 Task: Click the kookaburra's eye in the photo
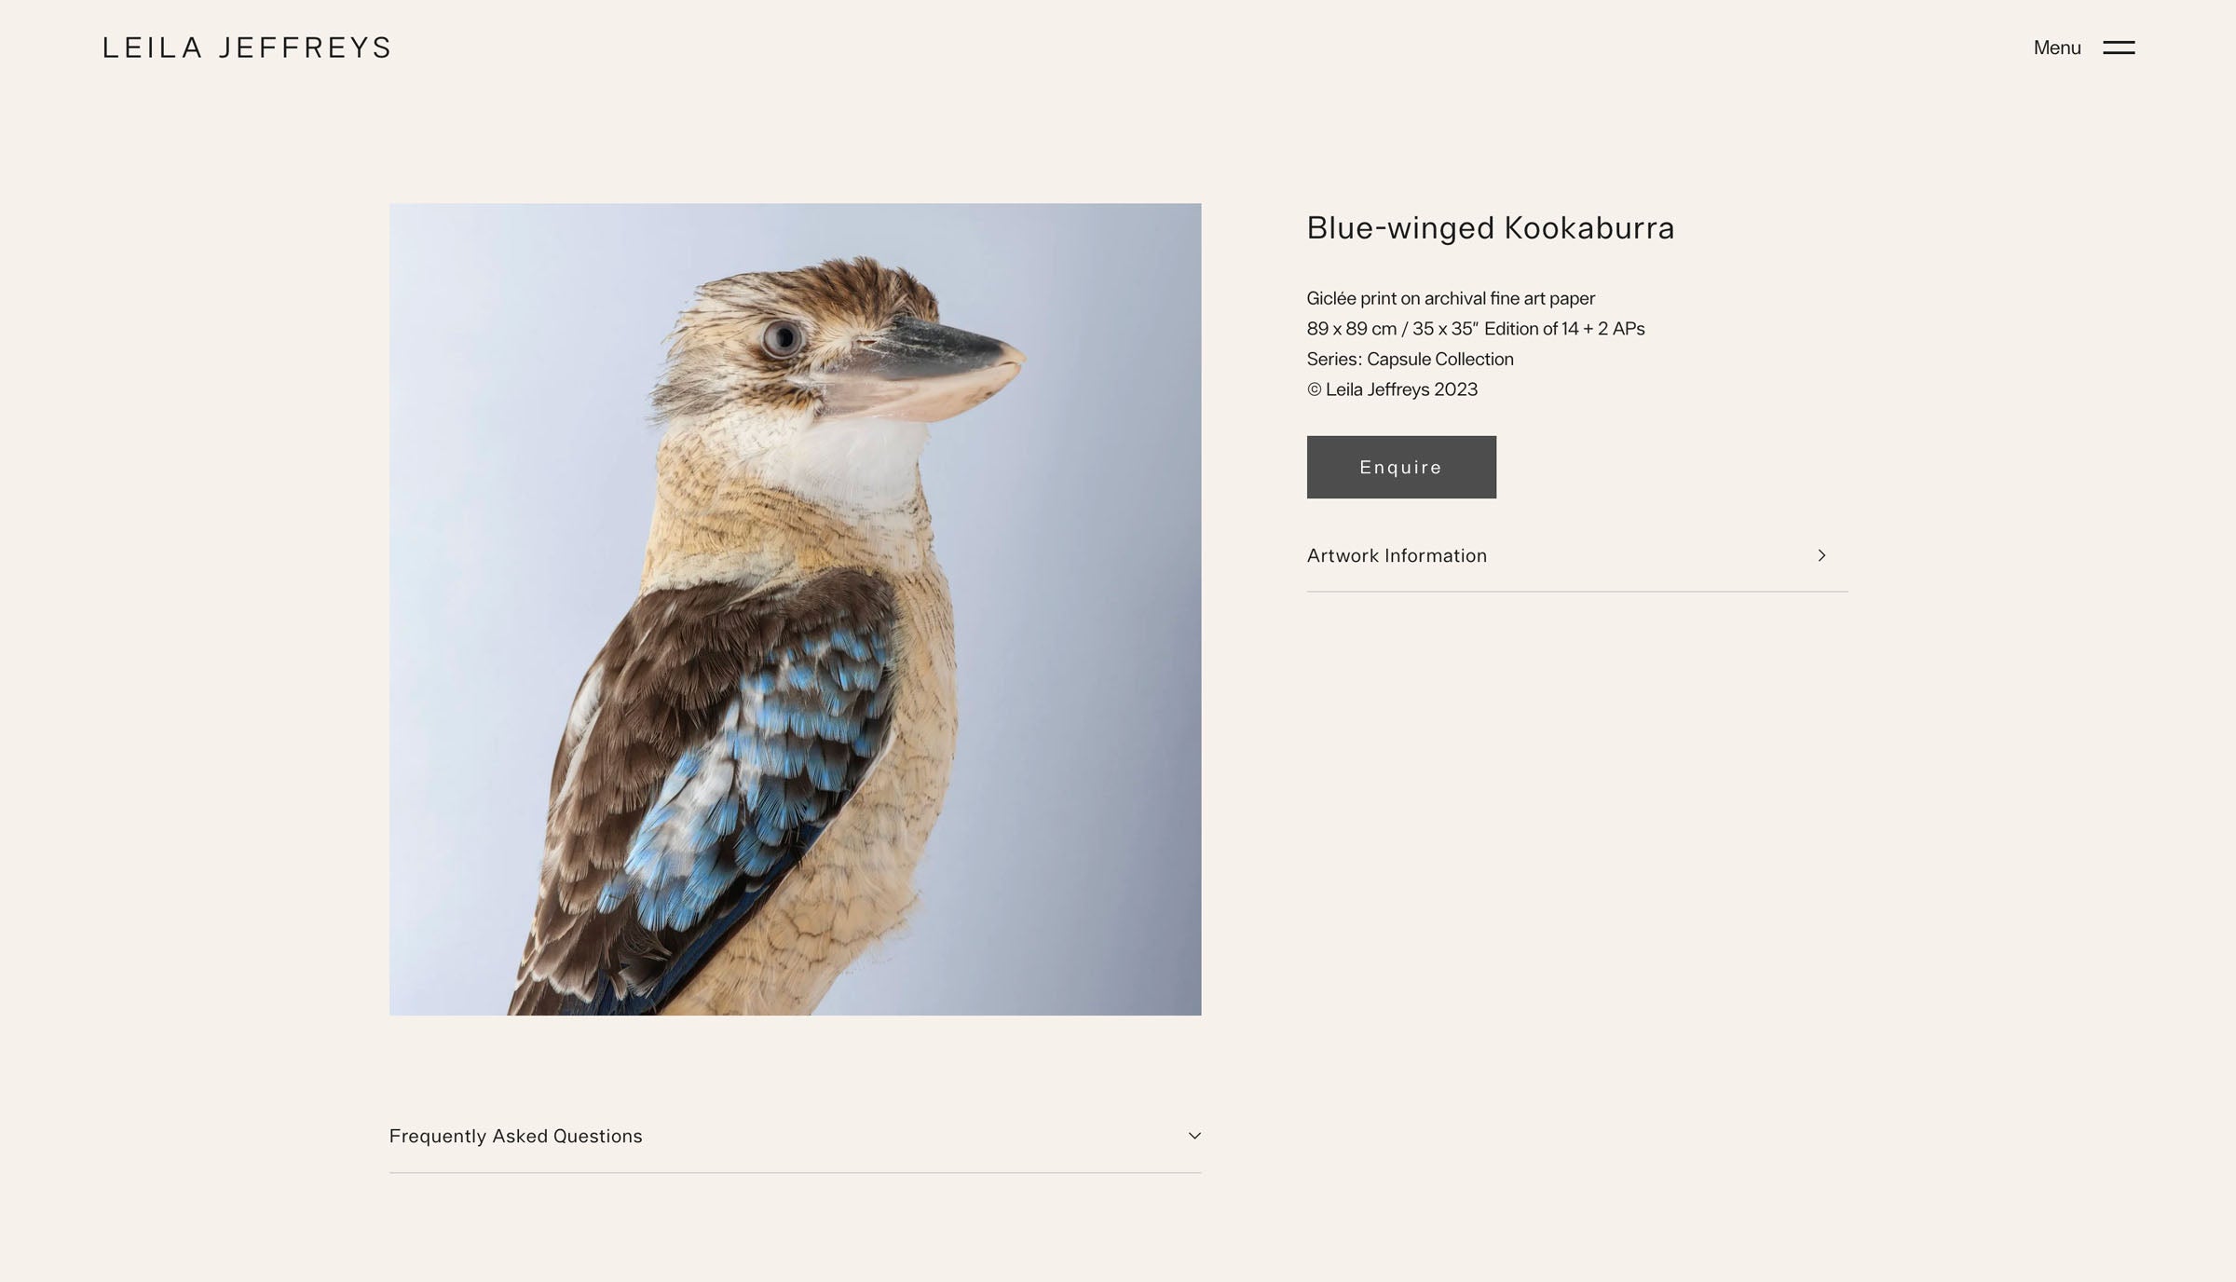pyautogui.click(x=782, y=337)
